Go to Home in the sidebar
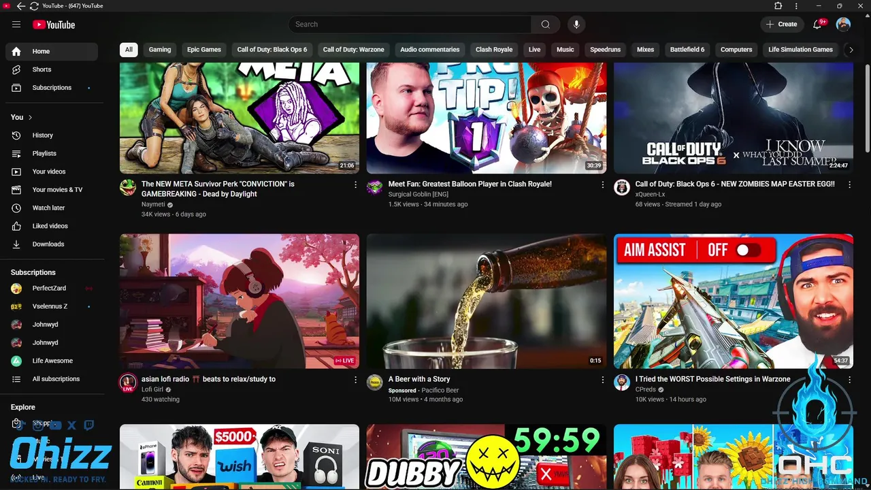This screenshot has width=871, height=490. point(52,52)
